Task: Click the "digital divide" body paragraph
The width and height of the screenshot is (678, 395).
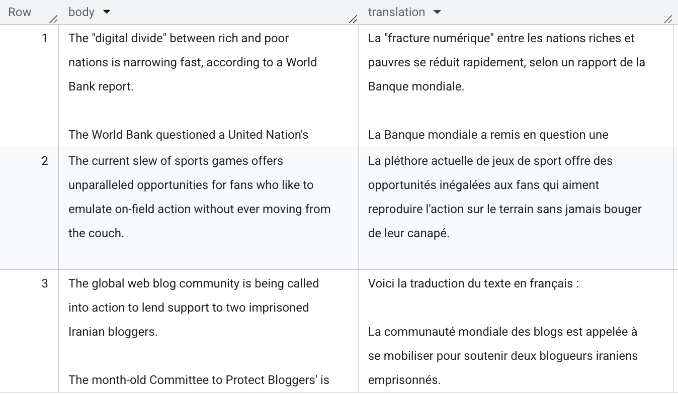Action: click(x=193, y=62)
